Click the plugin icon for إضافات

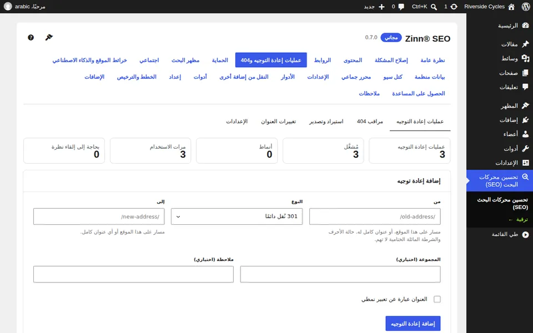(x=526, y=120)
